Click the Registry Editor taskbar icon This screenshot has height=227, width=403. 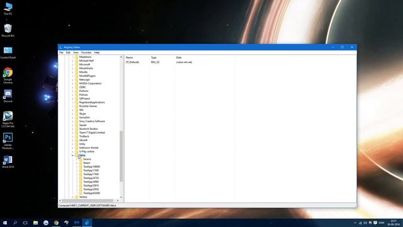(x=87, y=223)
